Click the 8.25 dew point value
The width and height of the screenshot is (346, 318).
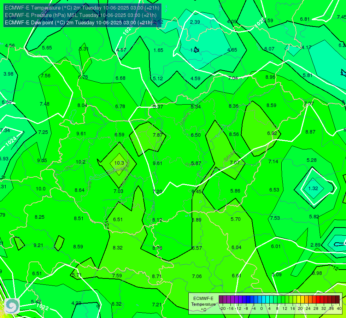coord(40,217)
